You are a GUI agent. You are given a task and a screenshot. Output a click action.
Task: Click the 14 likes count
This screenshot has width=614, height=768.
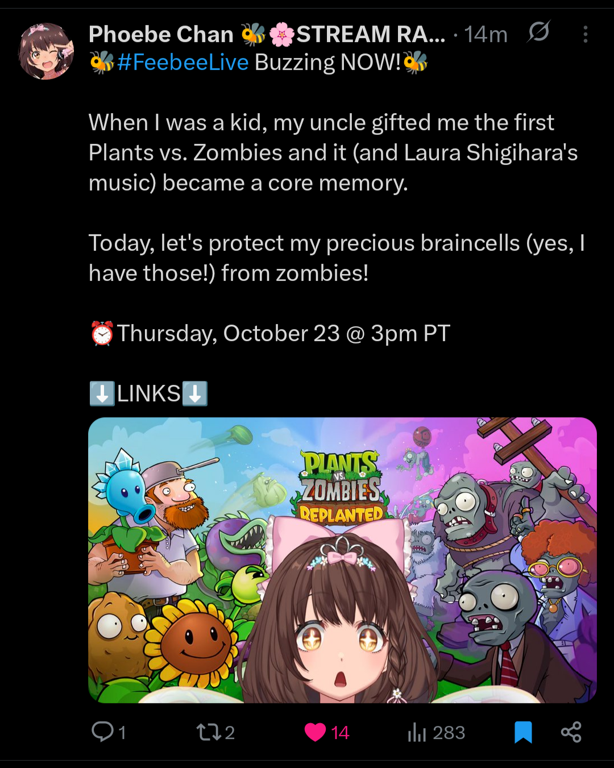340,733
